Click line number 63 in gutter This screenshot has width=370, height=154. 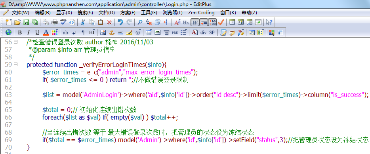pyautogui.click(x=8, y=95)
